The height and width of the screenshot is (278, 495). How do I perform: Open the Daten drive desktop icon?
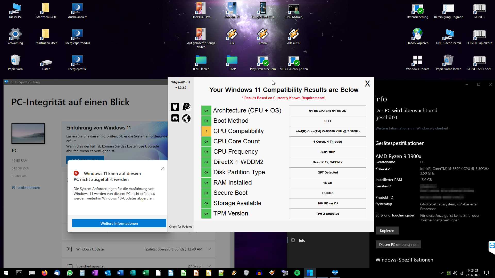tap(46, 64)
